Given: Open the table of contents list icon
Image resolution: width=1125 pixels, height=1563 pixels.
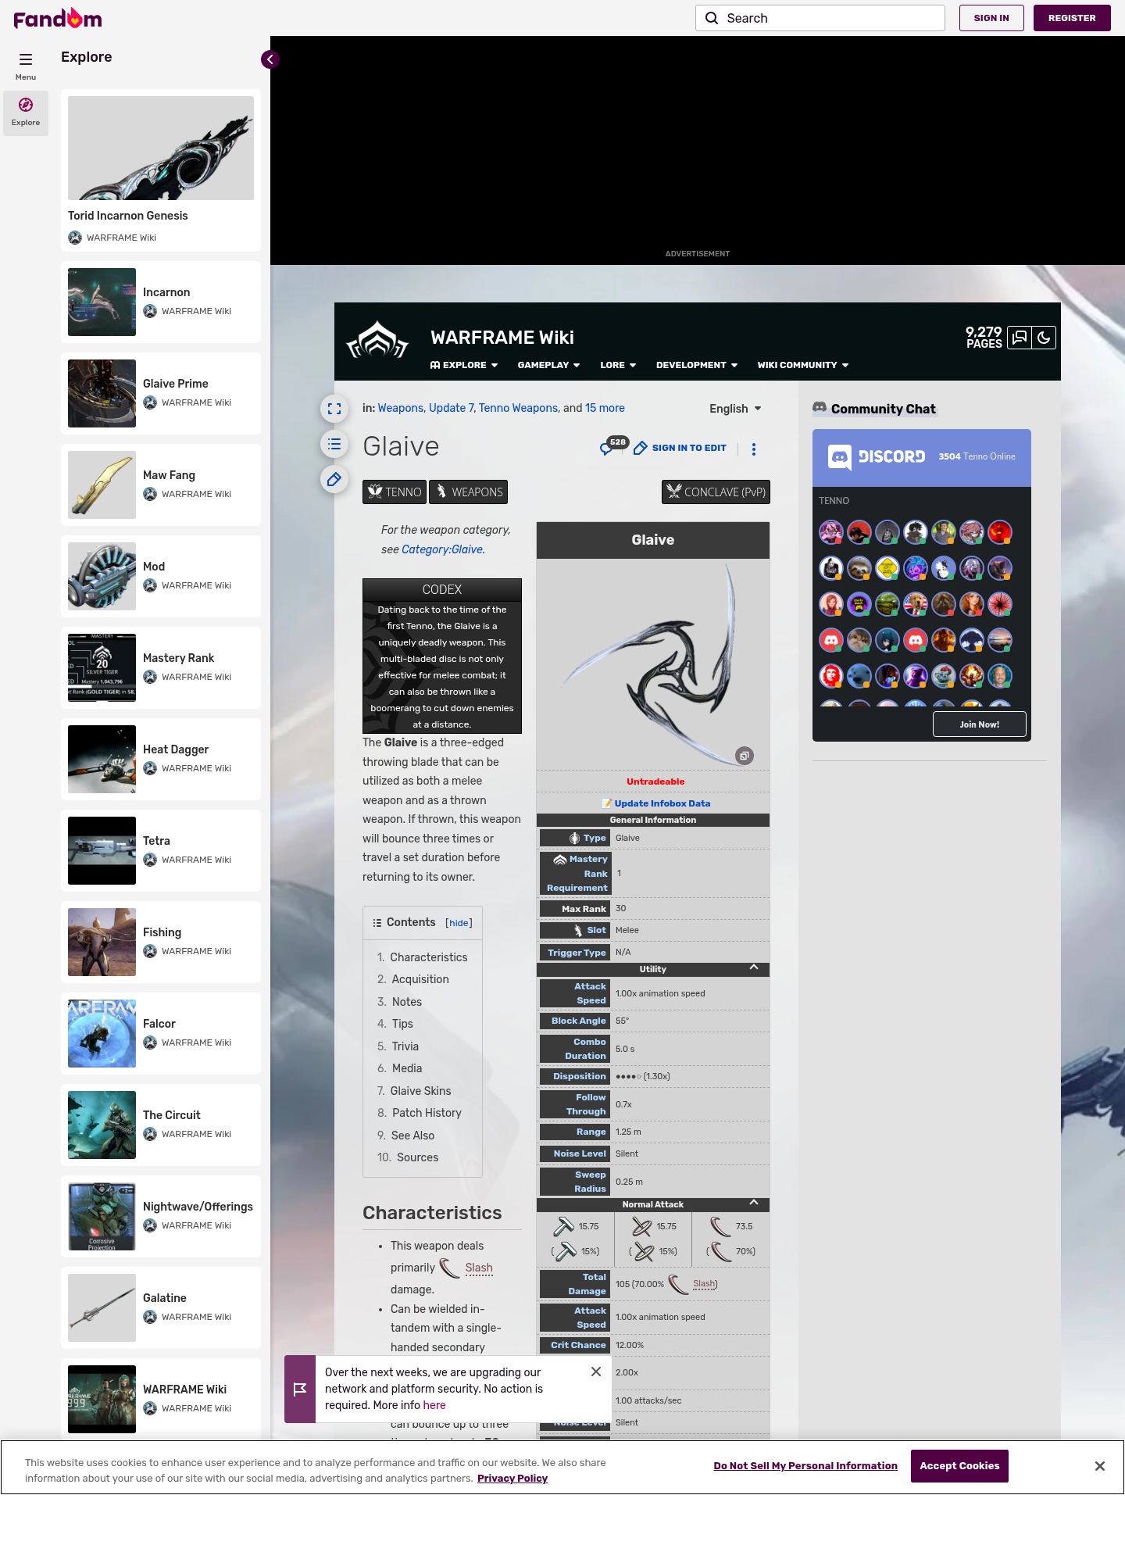Looking at the screenshot, I should (x=334, y=444).
